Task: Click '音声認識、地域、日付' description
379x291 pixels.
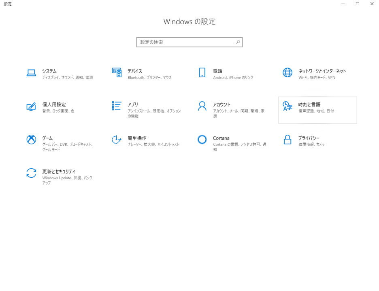Action: 316,111
